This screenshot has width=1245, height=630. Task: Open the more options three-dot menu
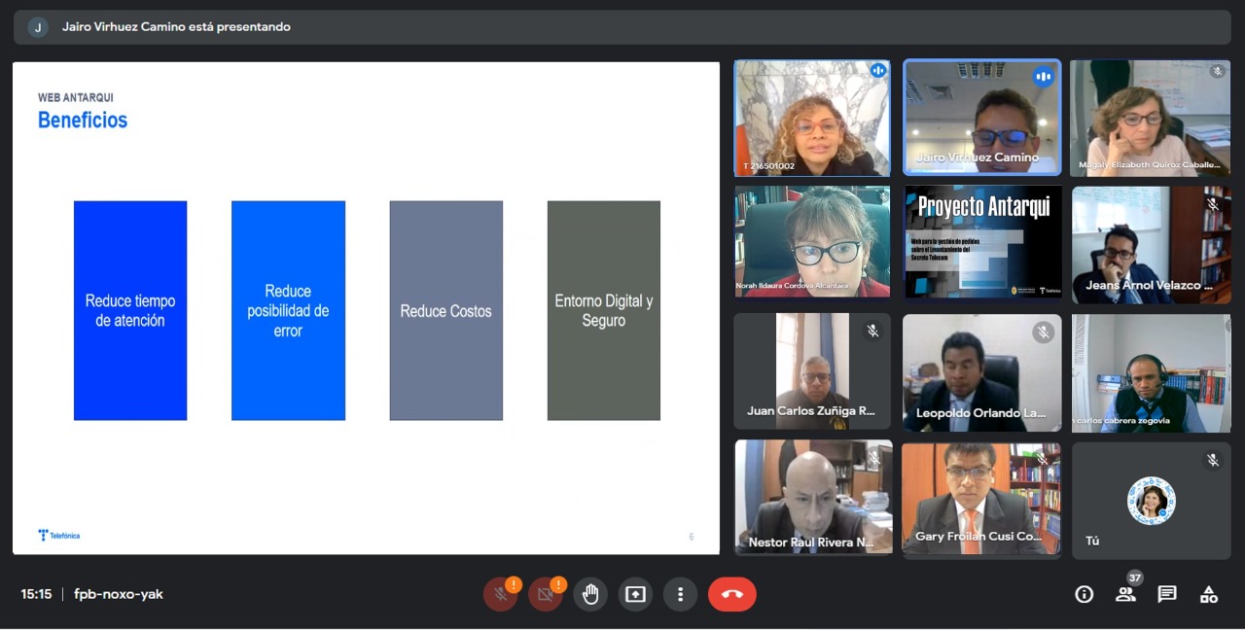[x=681, y=594]
